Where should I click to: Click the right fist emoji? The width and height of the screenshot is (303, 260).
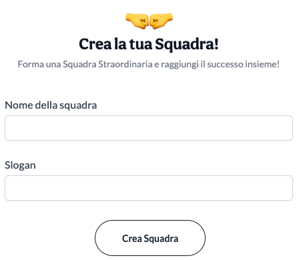(x=162, y=21)
